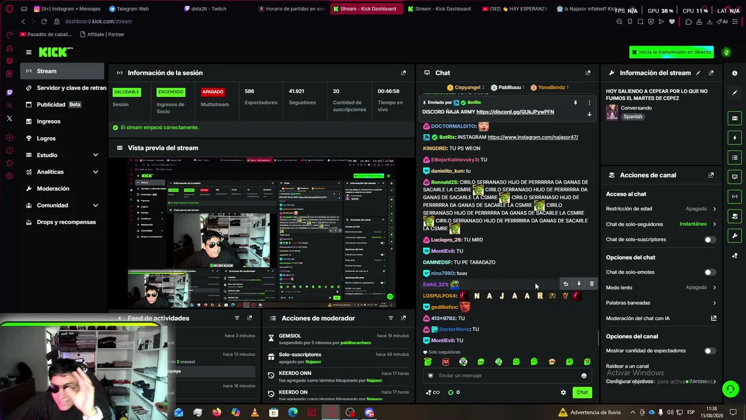Click Raidear a un canal

click(x=627, y=366)
